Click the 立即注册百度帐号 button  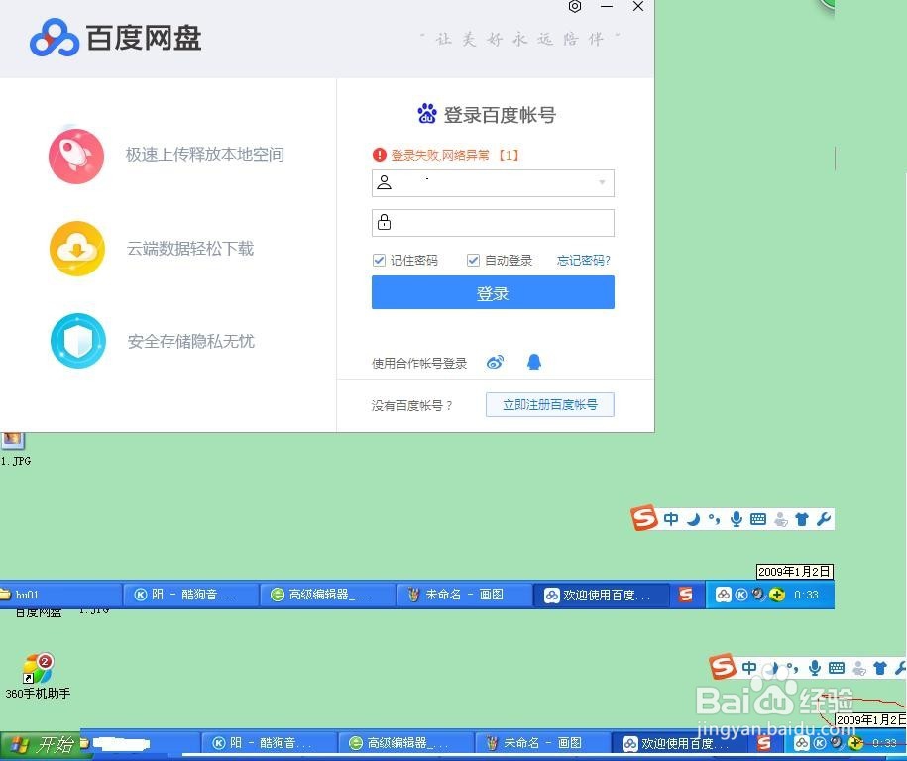549,404
